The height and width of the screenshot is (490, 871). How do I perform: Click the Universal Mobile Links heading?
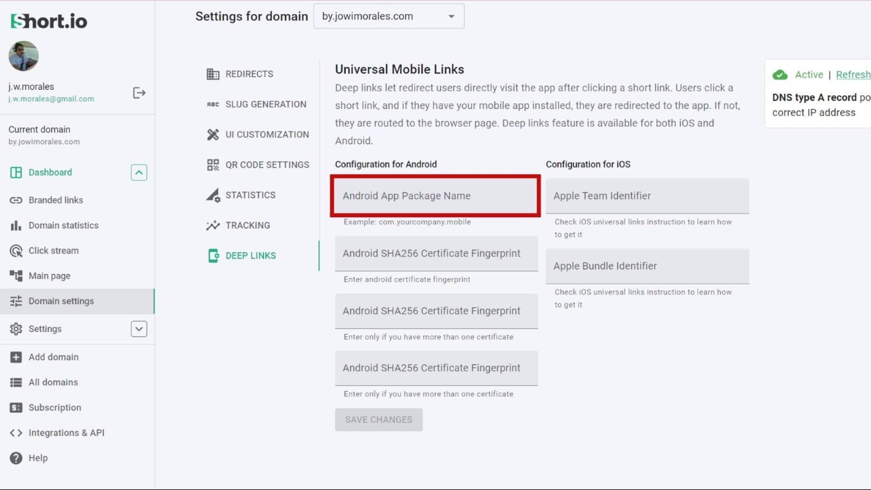pyautogui.click(x=400, y=70)
